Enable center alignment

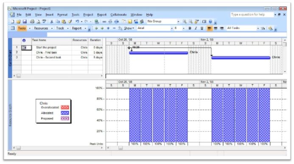tap(216, 28)
